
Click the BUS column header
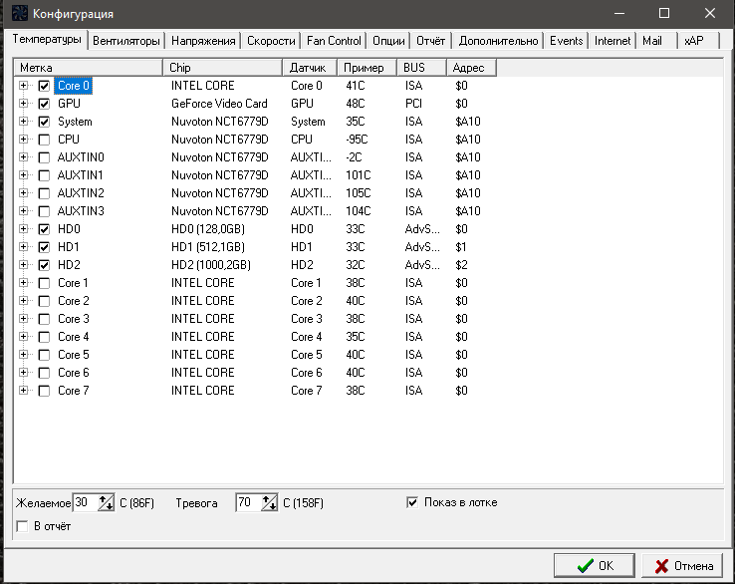tap(421, 68)
